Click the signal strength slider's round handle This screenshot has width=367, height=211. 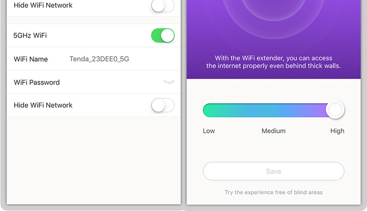(x=335, y=109)
